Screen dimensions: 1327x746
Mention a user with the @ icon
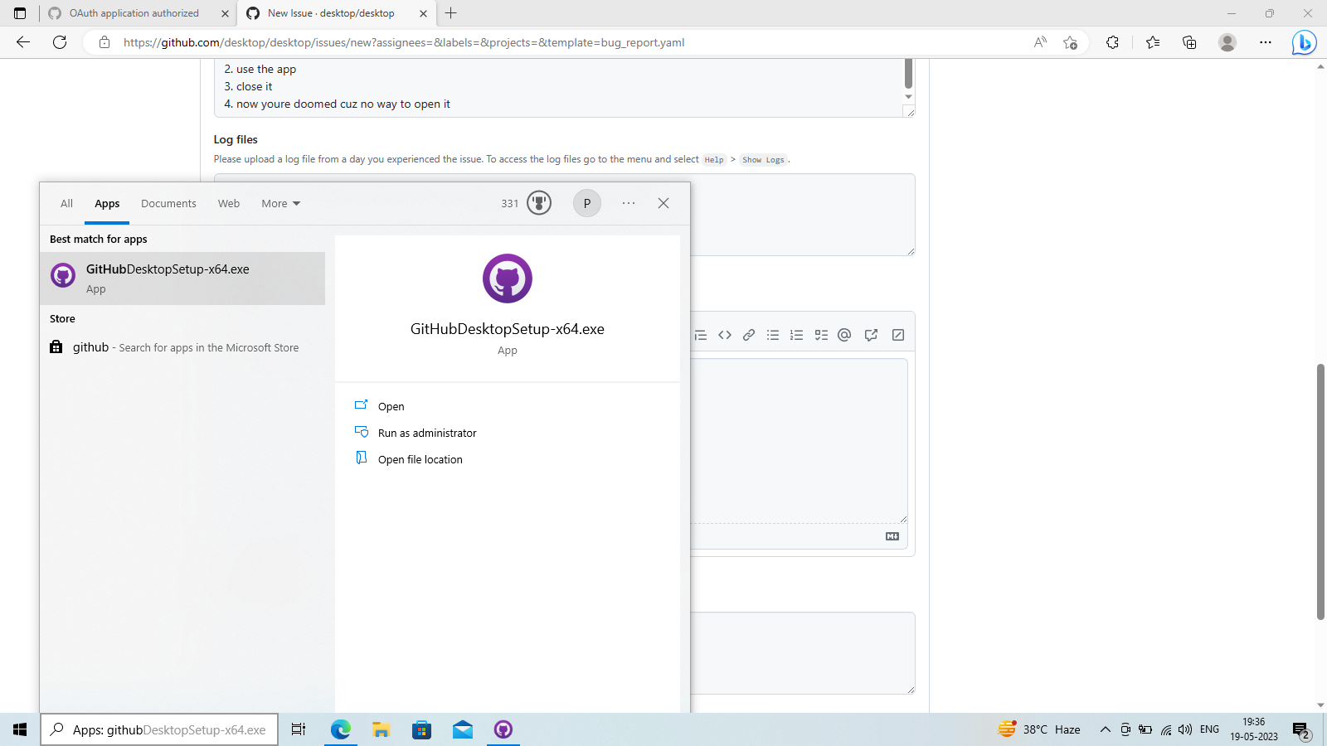[843, 334]
